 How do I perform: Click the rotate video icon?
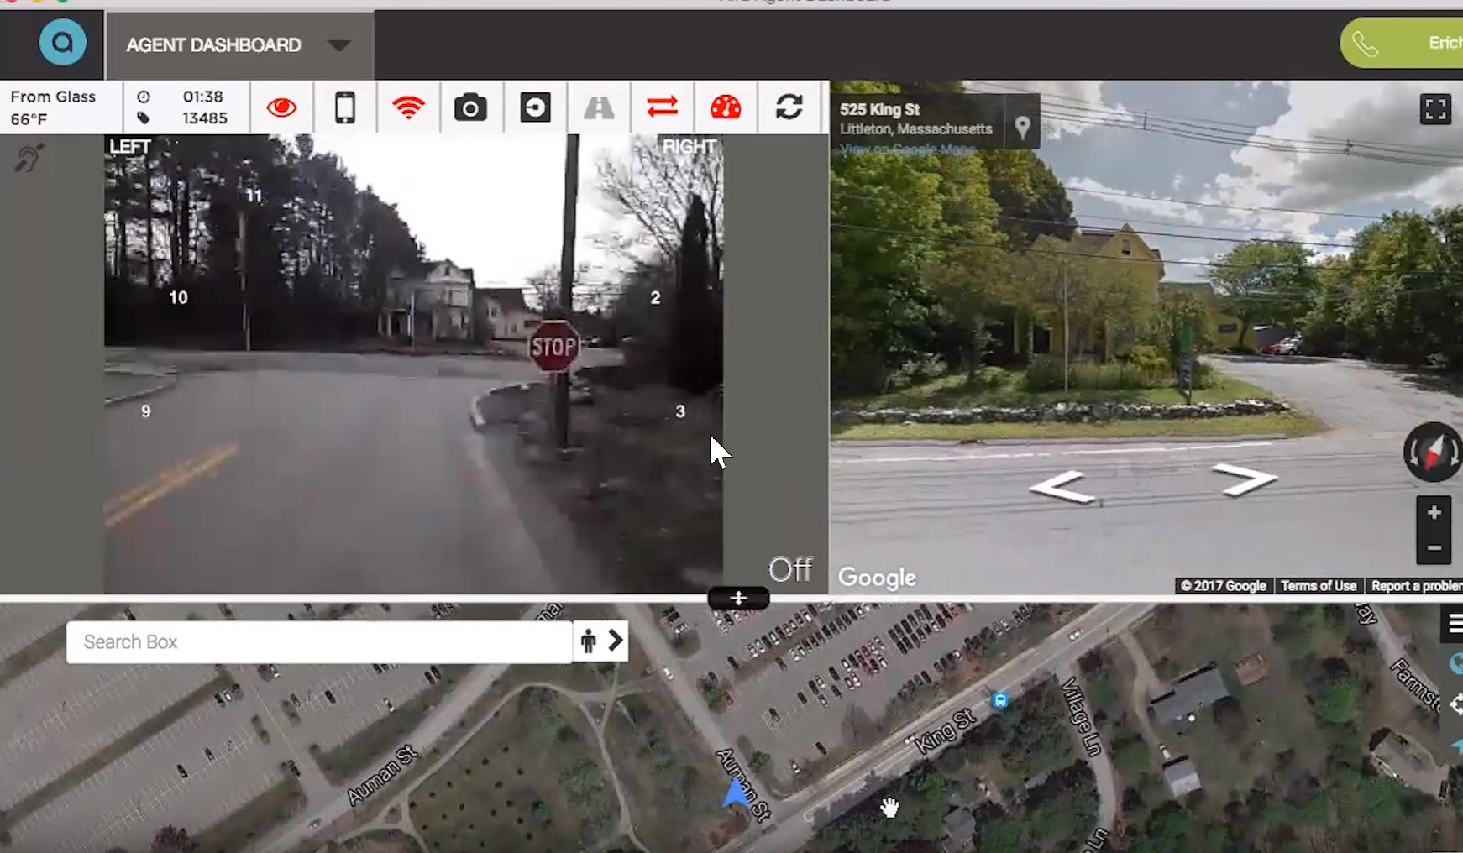pyautogui.click(x=535, y=107)
